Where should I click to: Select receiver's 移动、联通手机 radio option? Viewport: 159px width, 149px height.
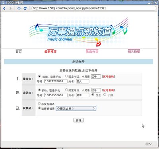pos(39,76)
